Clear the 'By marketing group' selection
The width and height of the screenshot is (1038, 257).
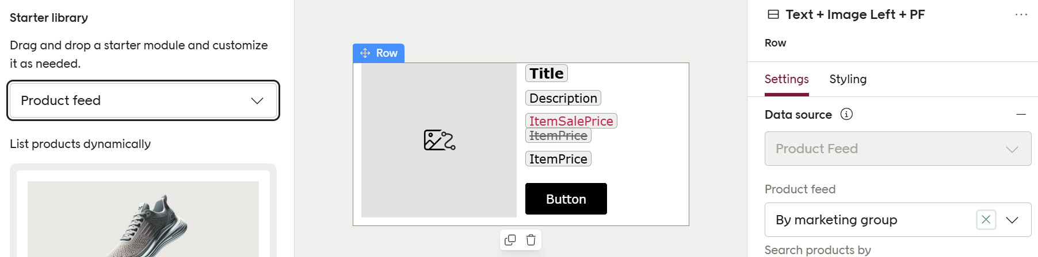tap(986, 220)
